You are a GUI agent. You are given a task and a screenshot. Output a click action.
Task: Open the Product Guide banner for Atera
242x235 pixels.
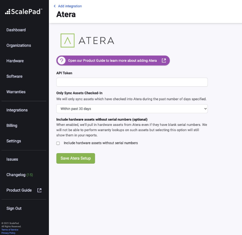click(x=112, y=60)
